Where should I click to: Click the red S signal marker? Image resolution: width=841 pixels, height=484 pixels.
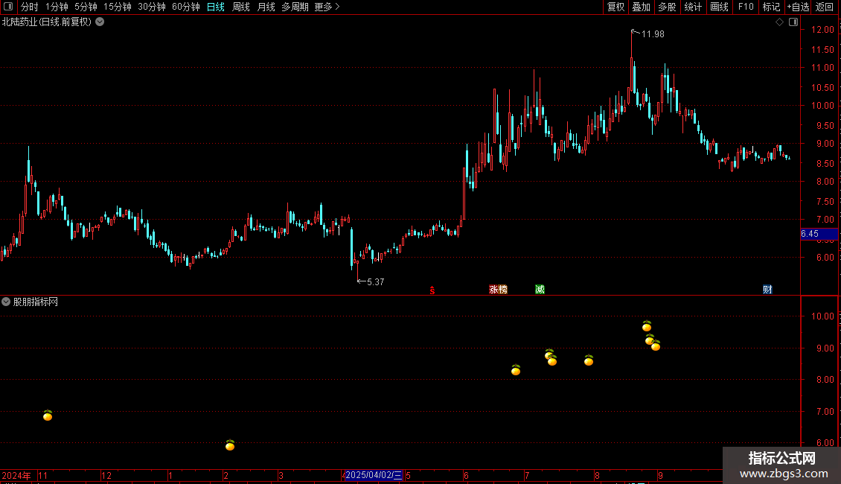point(432,290)
